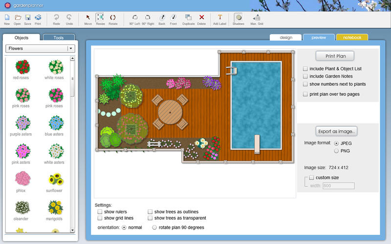Enable show trees as transparent
The image size is (391, 244).
click(151, 218)
